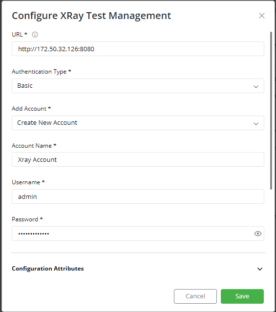Show password using the eye icon
This screenshot has width=276, height=312.
point(257,234)
